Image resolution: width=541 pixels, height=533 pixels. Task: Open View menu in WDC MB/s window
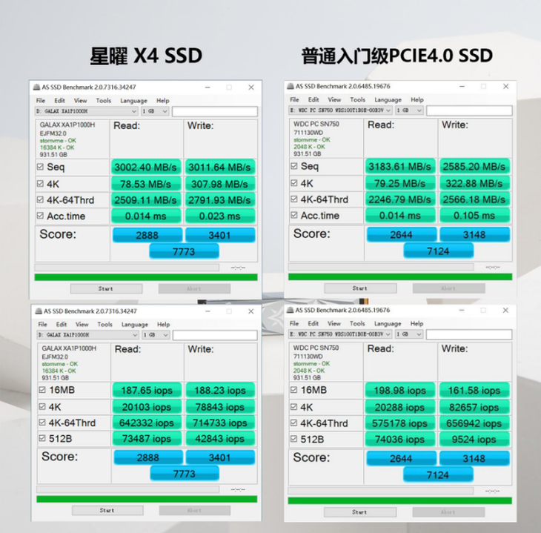334,99
